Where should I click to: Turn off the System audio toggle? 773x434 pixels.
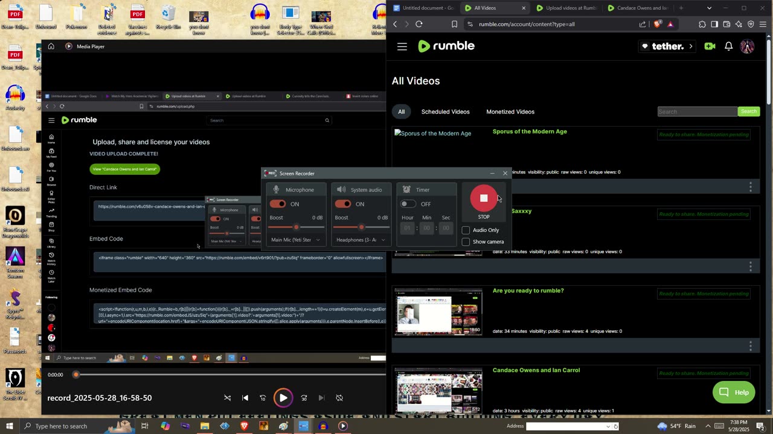(343, 204)
